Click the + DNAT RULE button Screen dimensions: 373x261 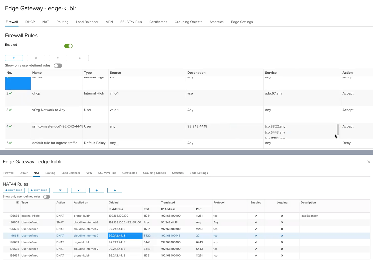coord(14,190)
